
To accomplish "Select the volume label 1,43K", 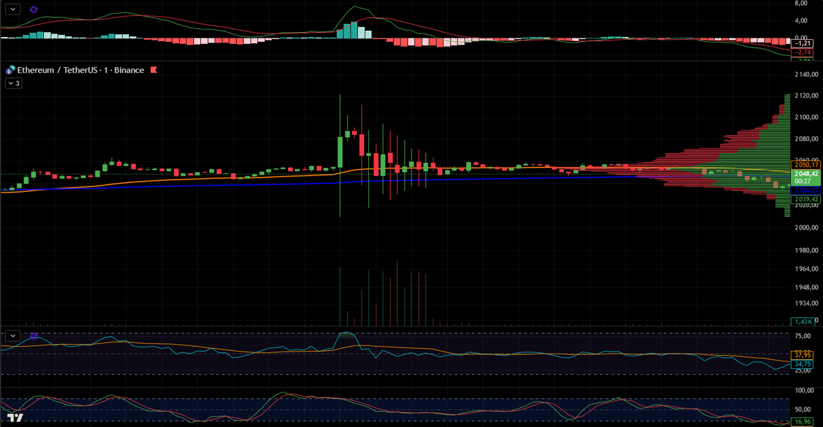I will (802, 321).
